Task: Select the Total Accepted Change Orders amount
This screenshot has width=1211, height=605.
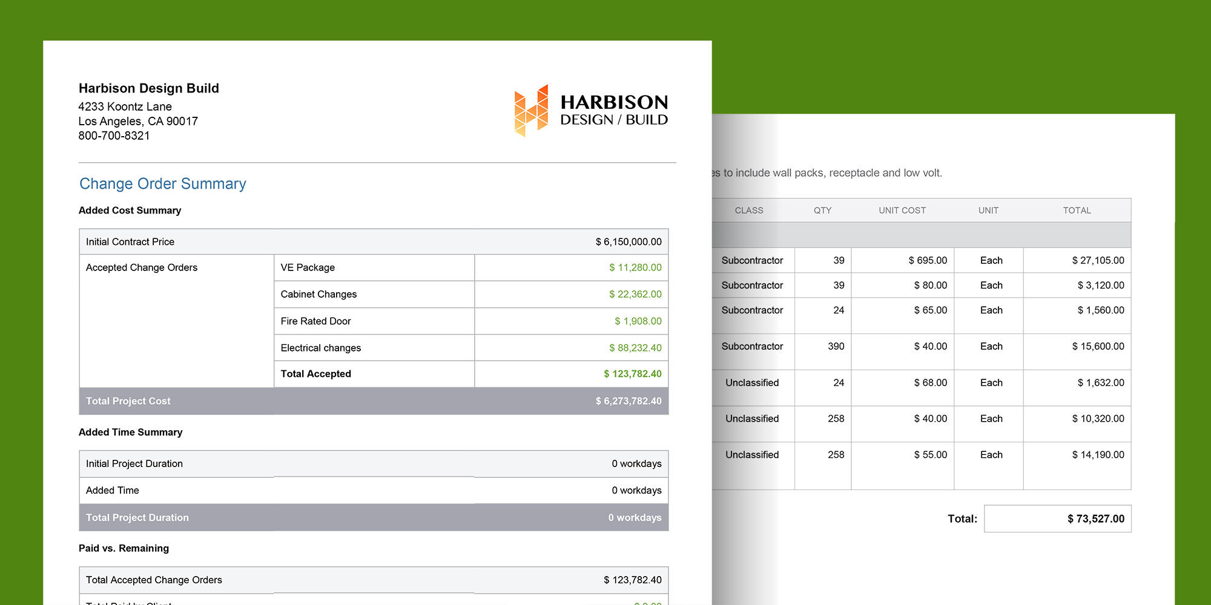Action: point(632,580)
